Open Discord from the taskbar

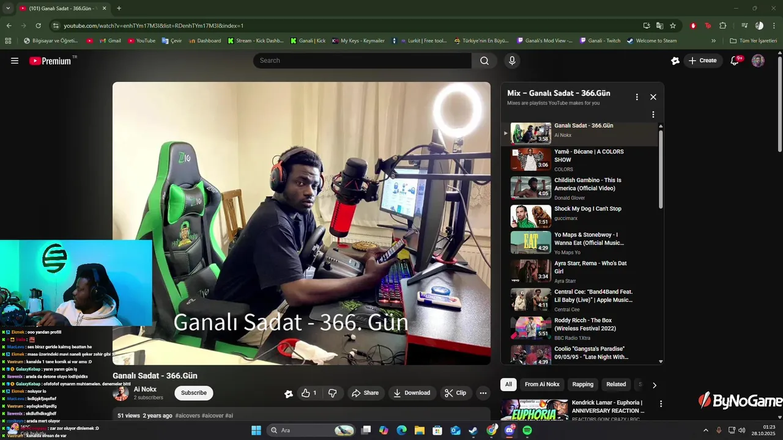(x=510, y=430)
